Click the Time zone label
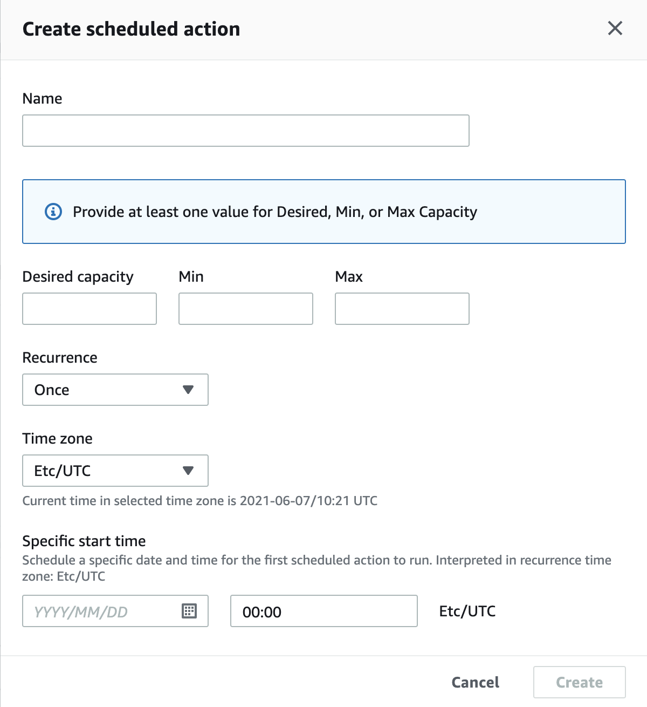Screen dimensions: 647x707 (x=57, y=438)
